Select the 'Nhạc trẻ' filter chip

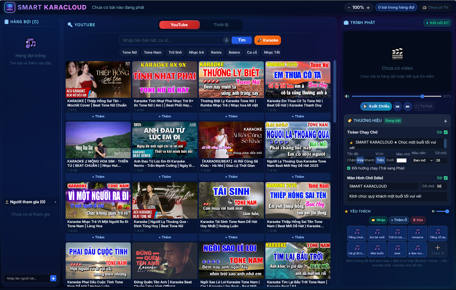tap(197, 52)
